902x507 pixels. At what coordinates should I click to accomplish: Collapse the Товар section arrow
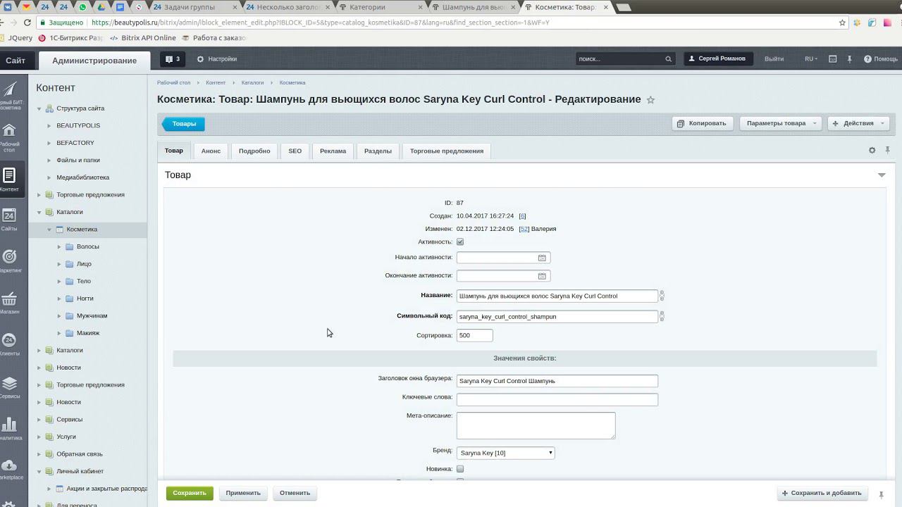(x=882, y=175)
